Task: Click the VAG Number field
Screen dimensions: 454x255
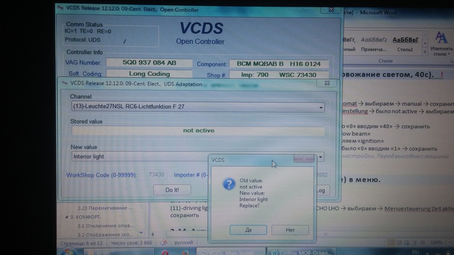Action: coord(149,63)
